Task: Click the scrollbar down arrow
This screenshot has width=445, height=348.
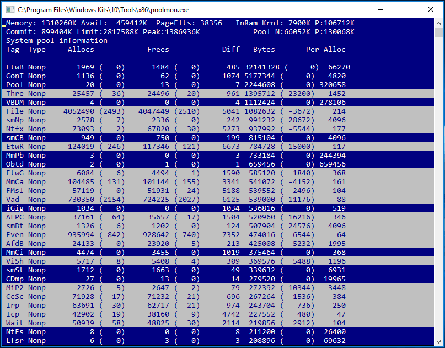Action: 439,342
